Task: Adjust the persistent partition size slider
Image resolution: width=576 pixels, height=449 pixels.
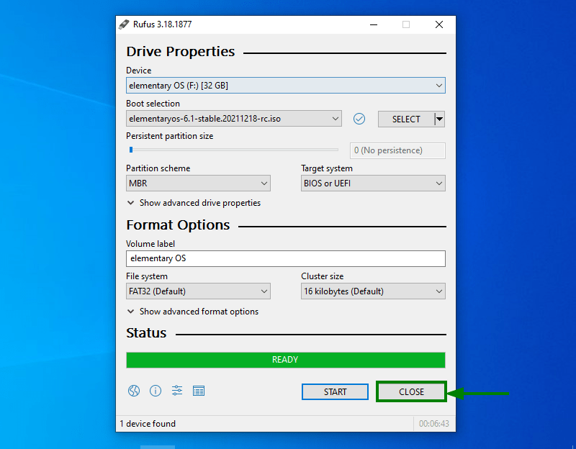Action: pos(131,150)
